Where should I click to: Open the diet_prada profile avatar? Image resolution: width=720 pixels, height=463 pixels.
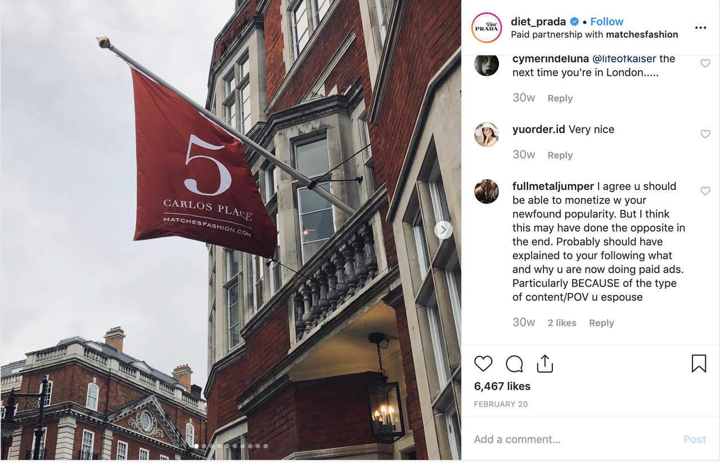[x=487, y=28]
